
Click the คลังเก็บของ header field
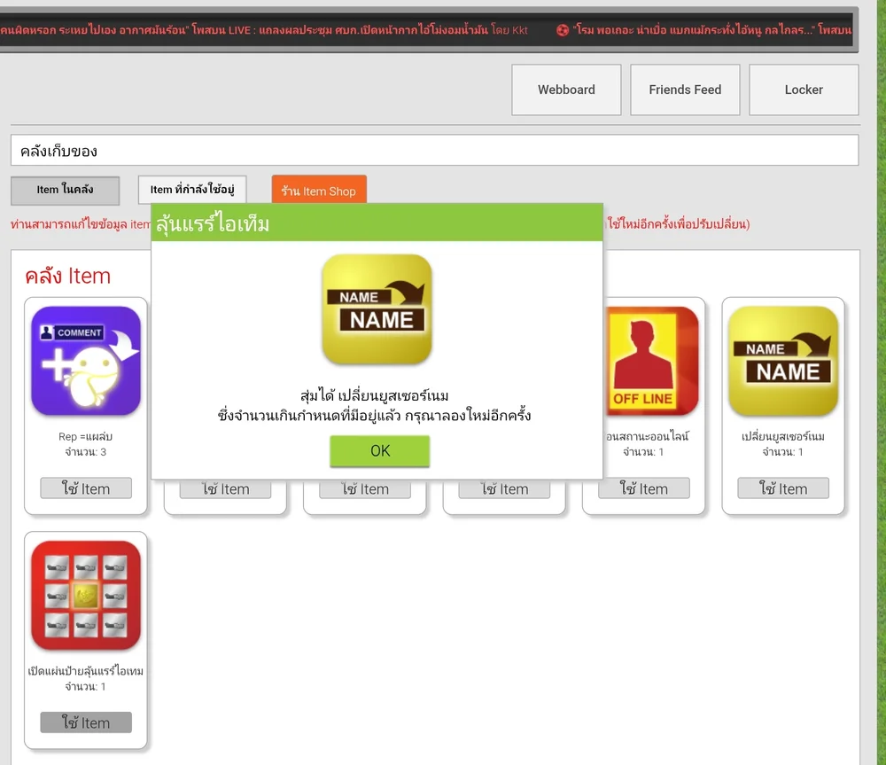434,151
